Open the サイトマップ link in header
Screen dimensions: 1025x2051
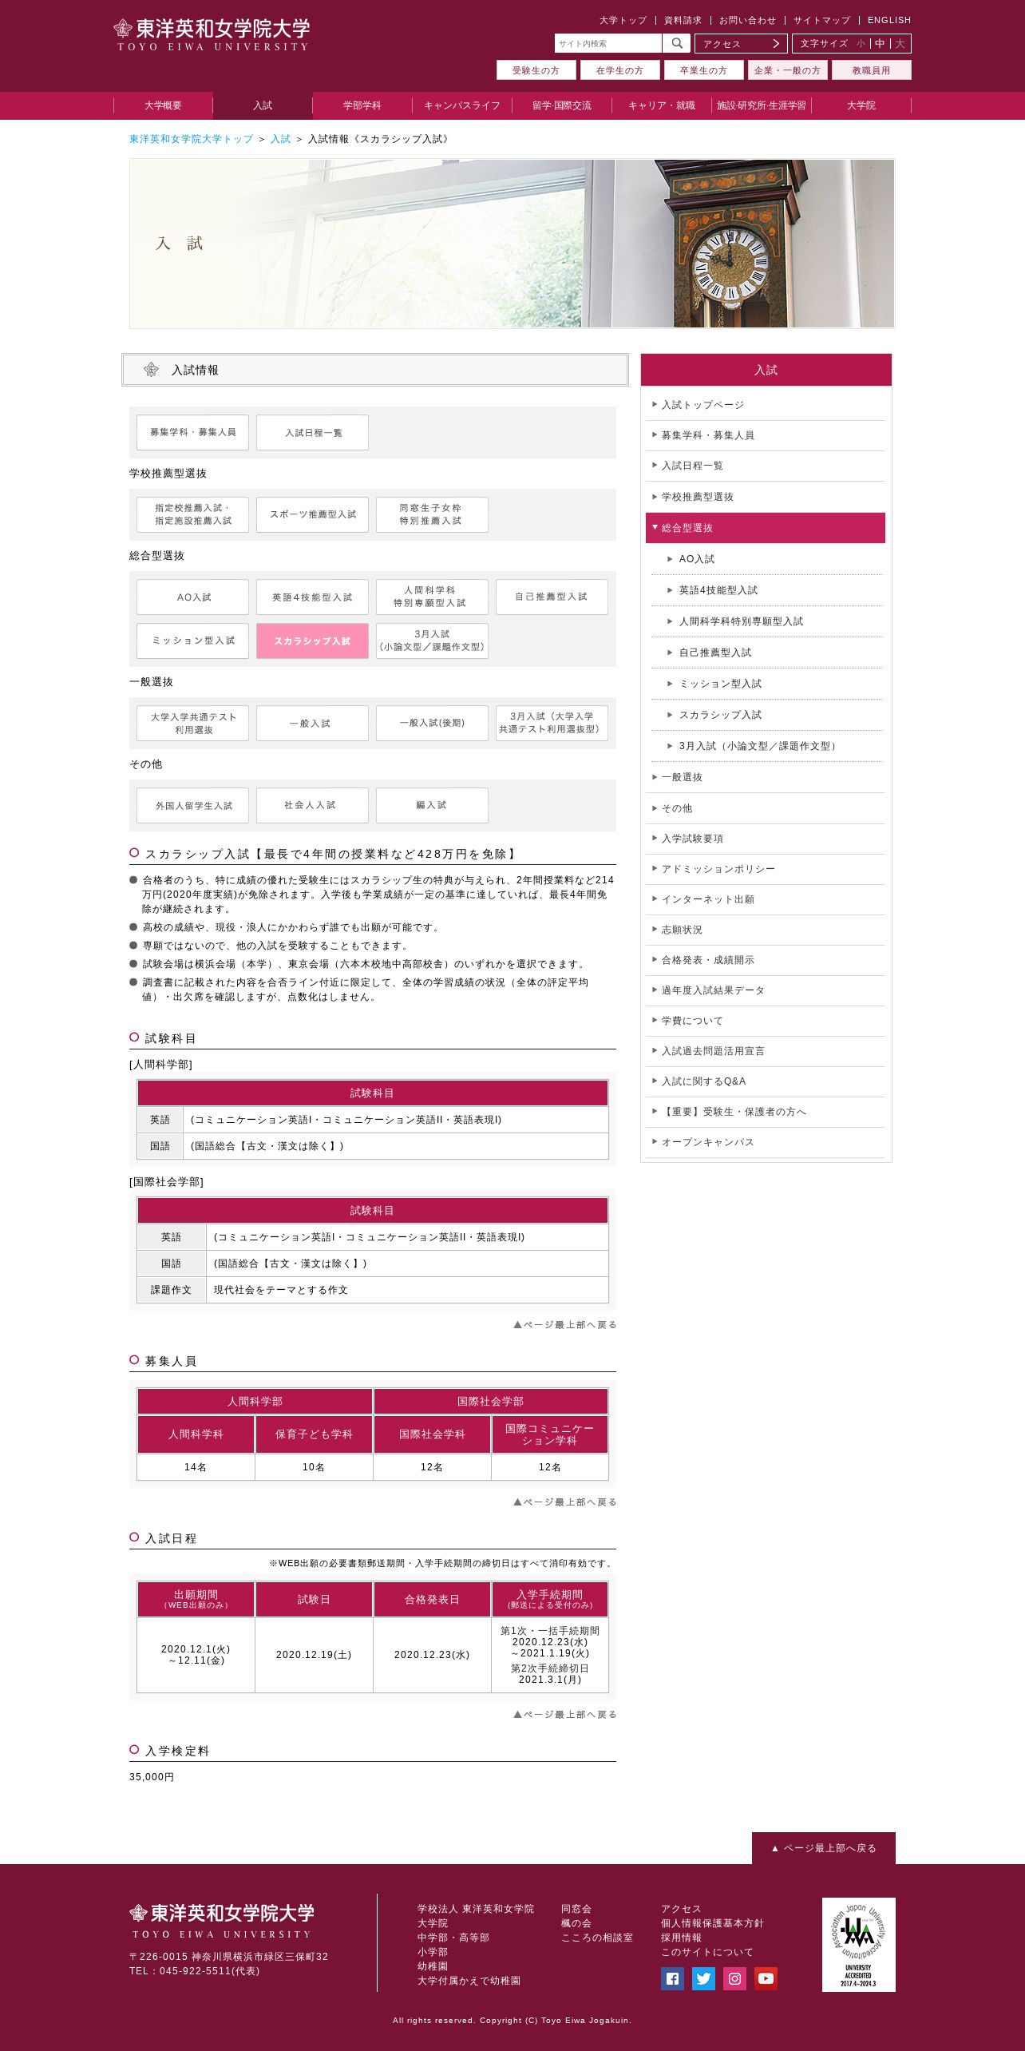(821, 20)
